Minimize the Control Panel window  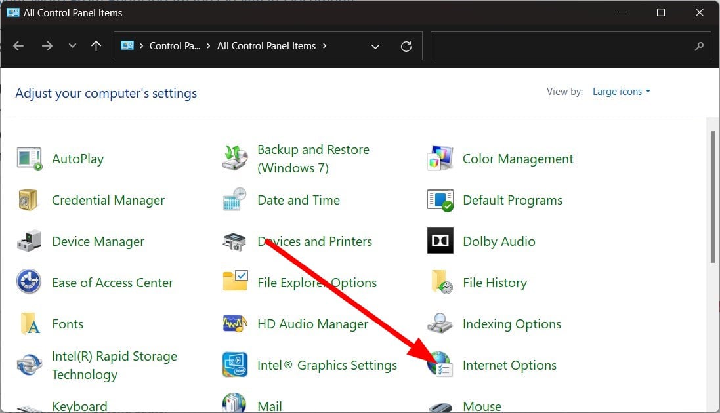point(623,12)
